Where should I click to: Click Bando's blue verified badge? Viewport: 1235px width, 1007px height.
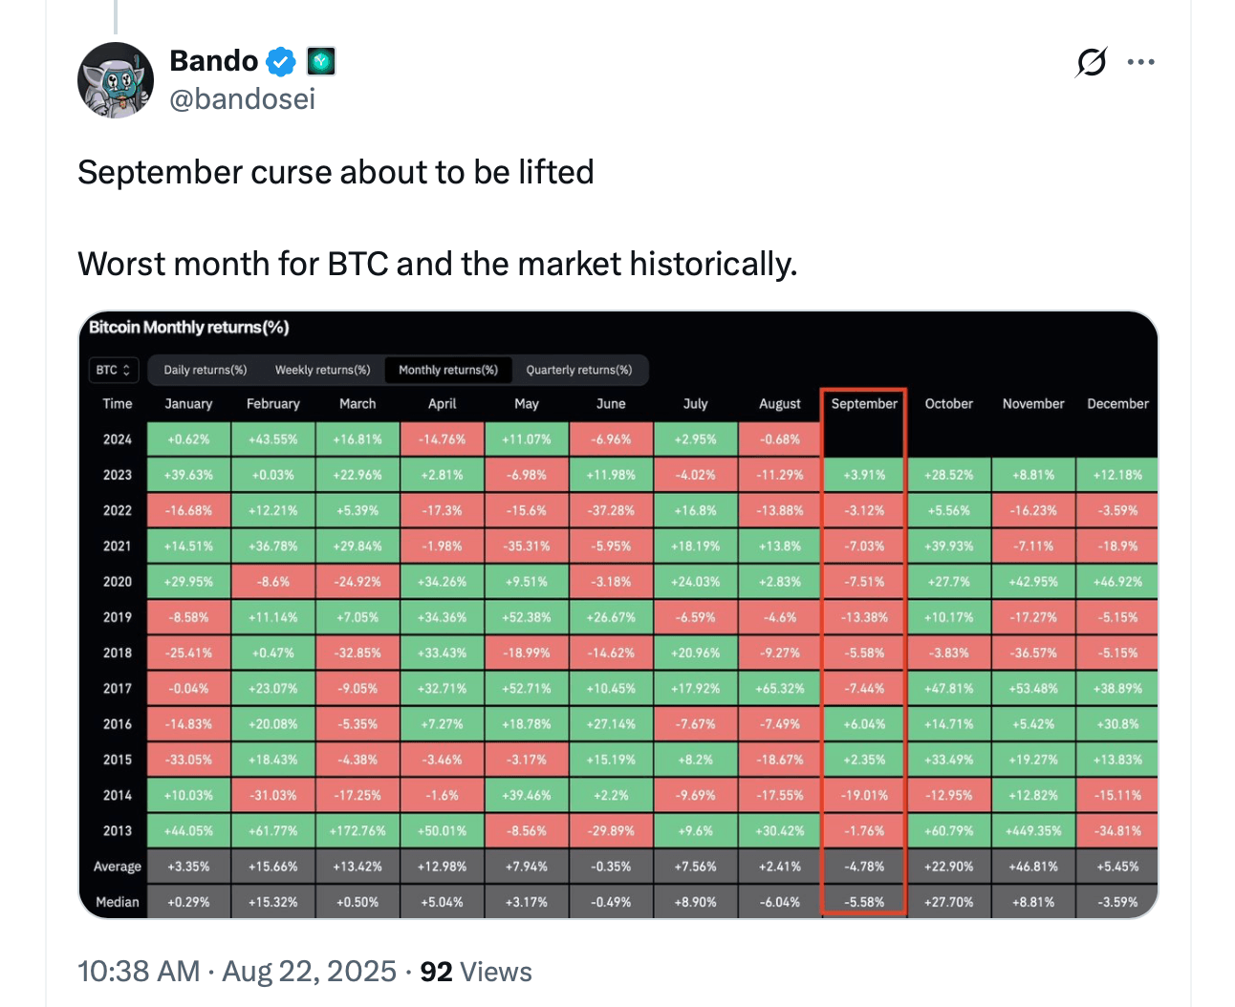coord(280,60)
